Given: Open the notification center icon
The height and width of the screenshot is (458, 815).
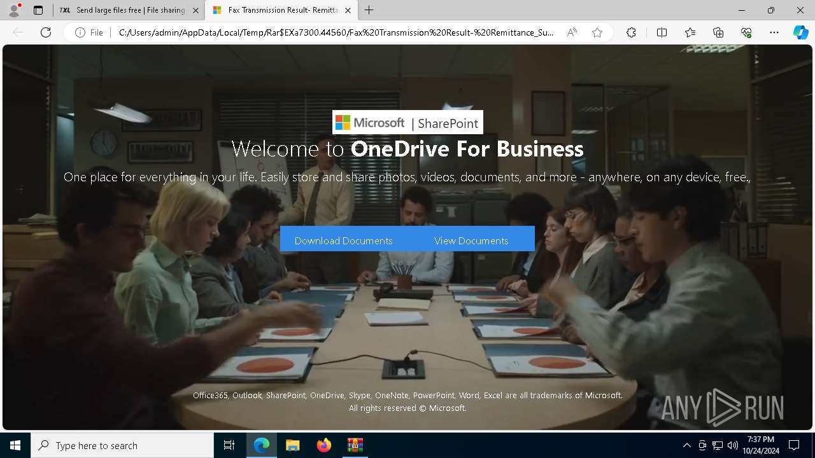Looking at the screenshot, I should click(794, 445).
